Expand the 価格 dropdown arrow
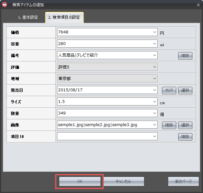203x193 pixels. pyautogui.click(x=155, y=32)
